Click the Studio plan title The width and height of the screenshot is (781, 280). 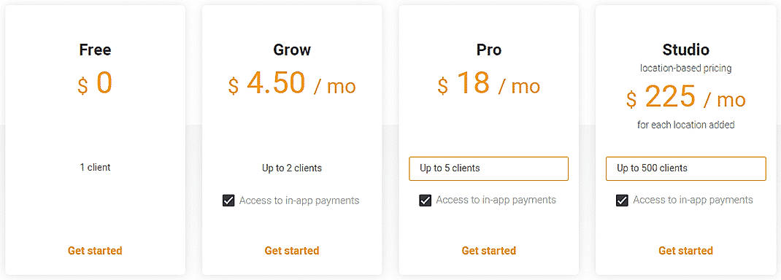point(686,50)
